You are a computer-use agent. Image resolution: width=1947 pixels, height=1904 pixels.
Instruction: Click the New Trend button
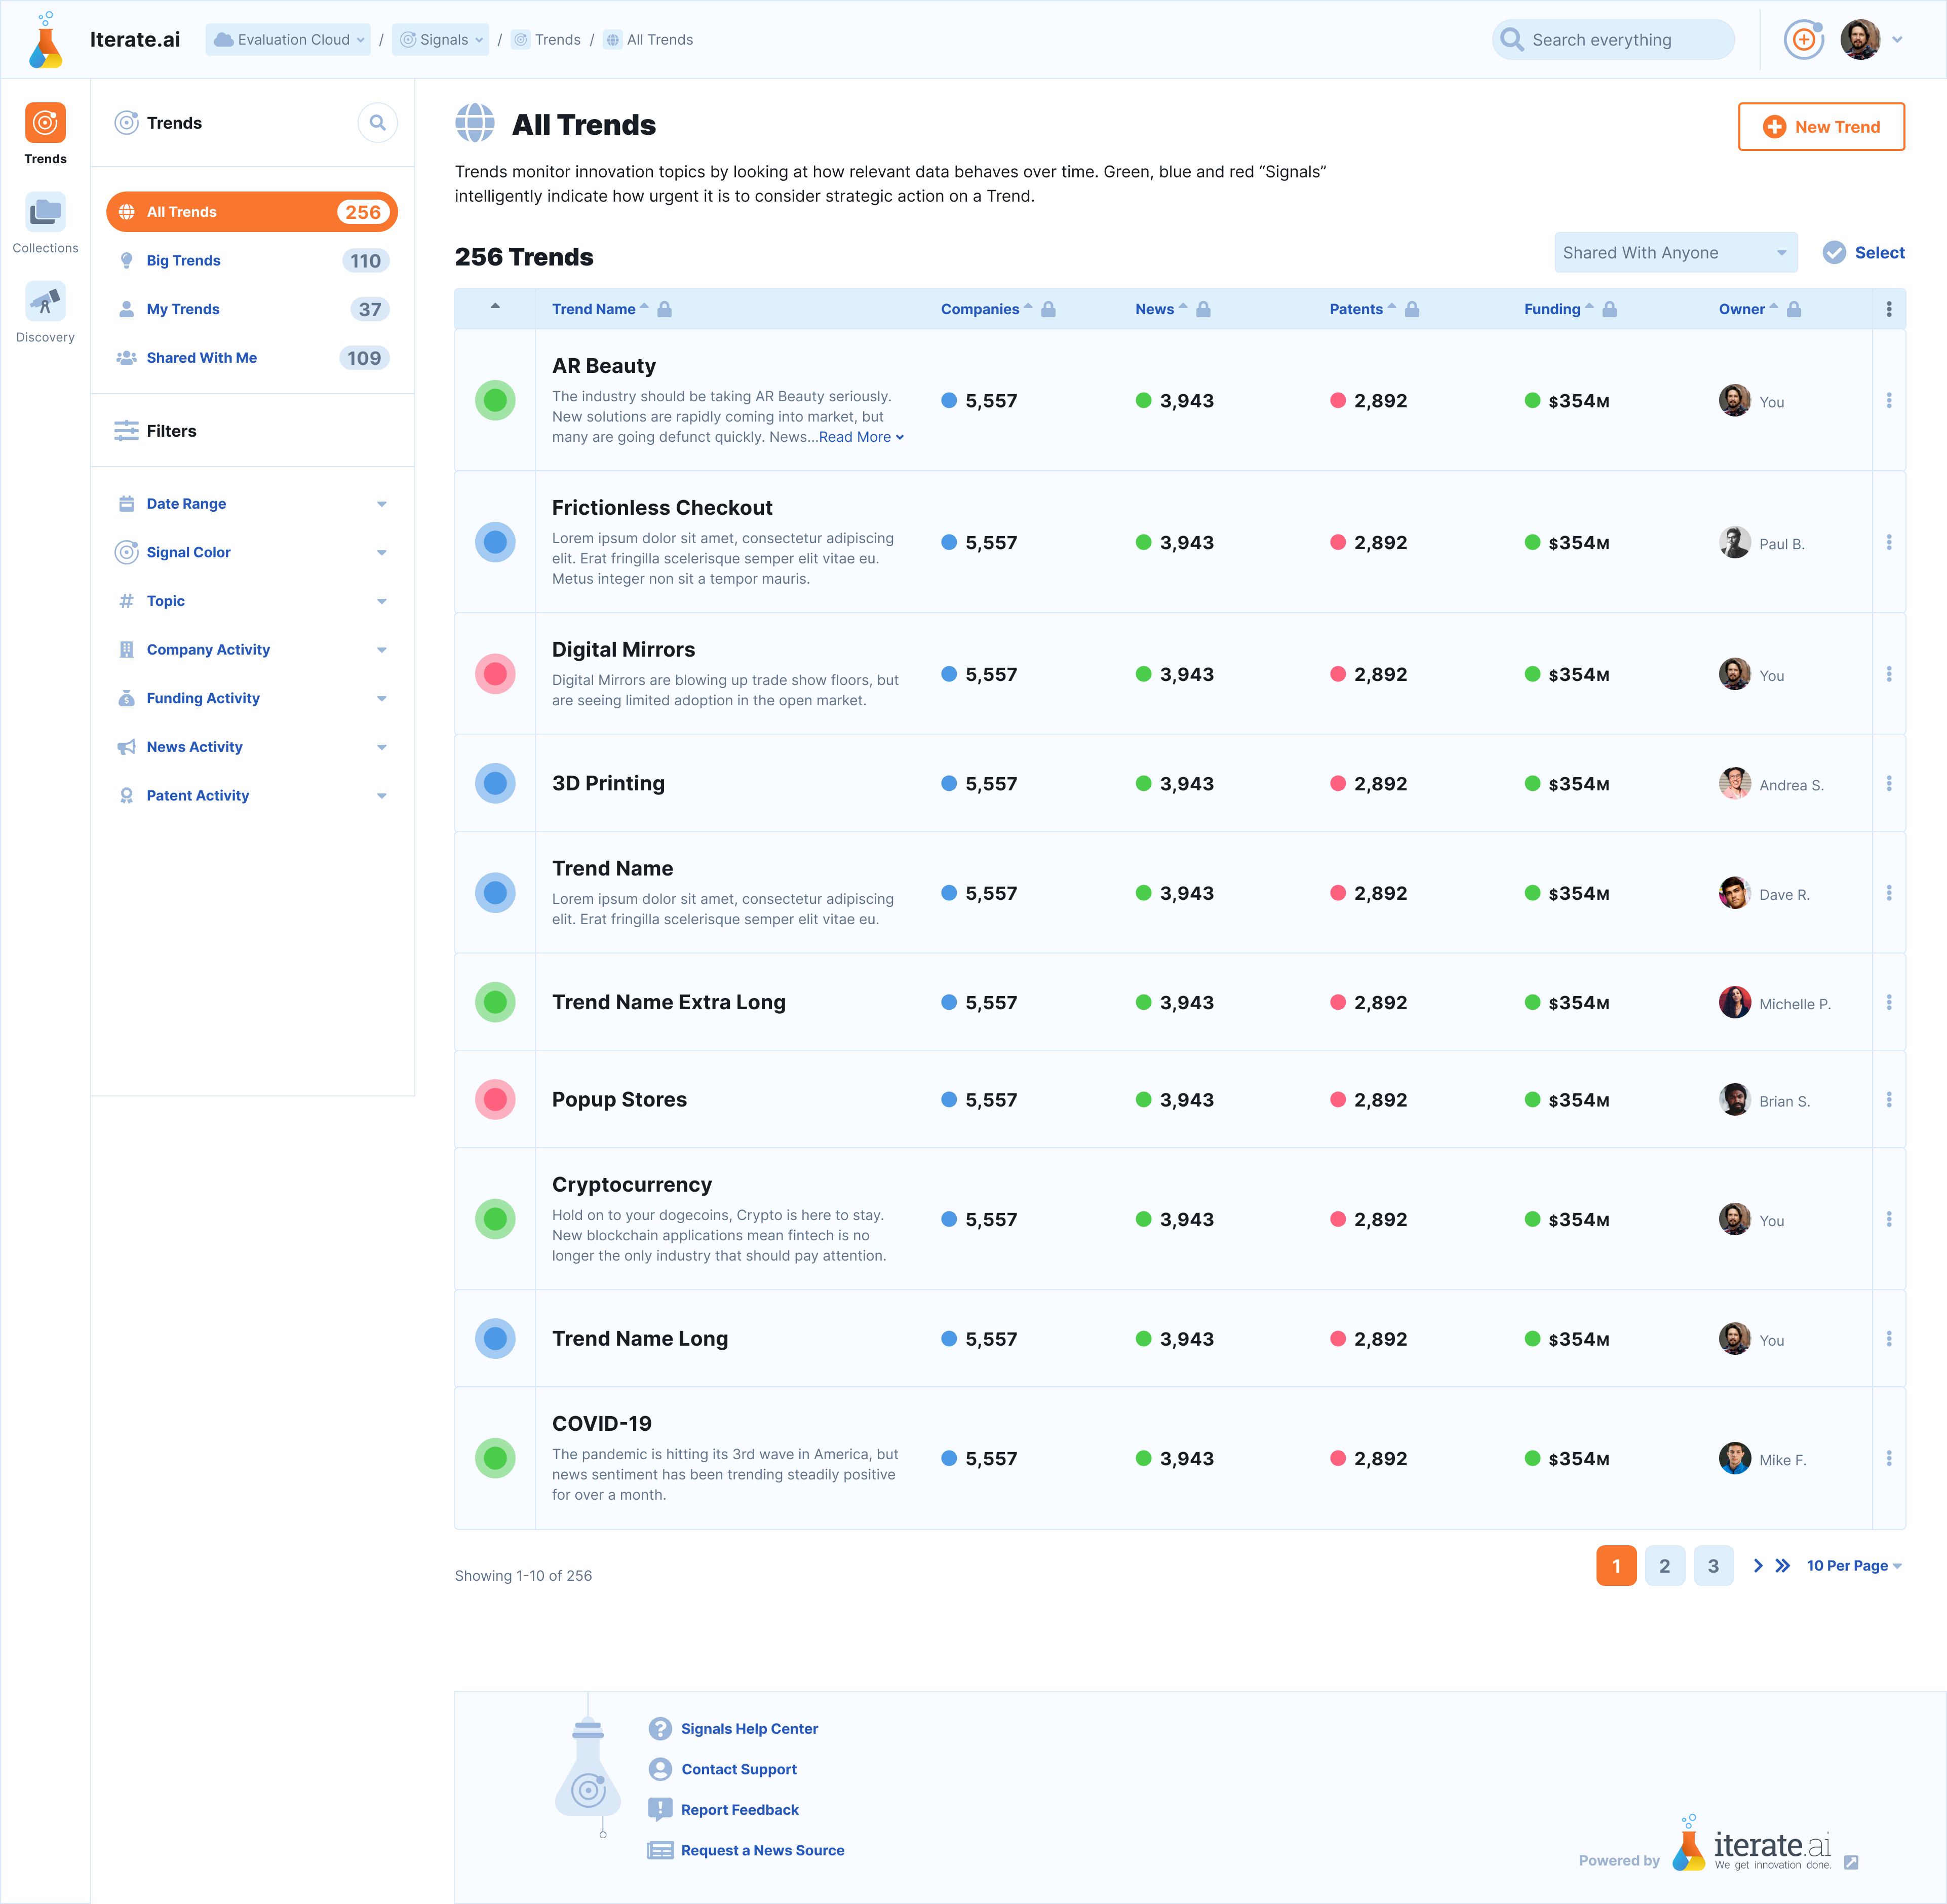(x=1821, y=127)
